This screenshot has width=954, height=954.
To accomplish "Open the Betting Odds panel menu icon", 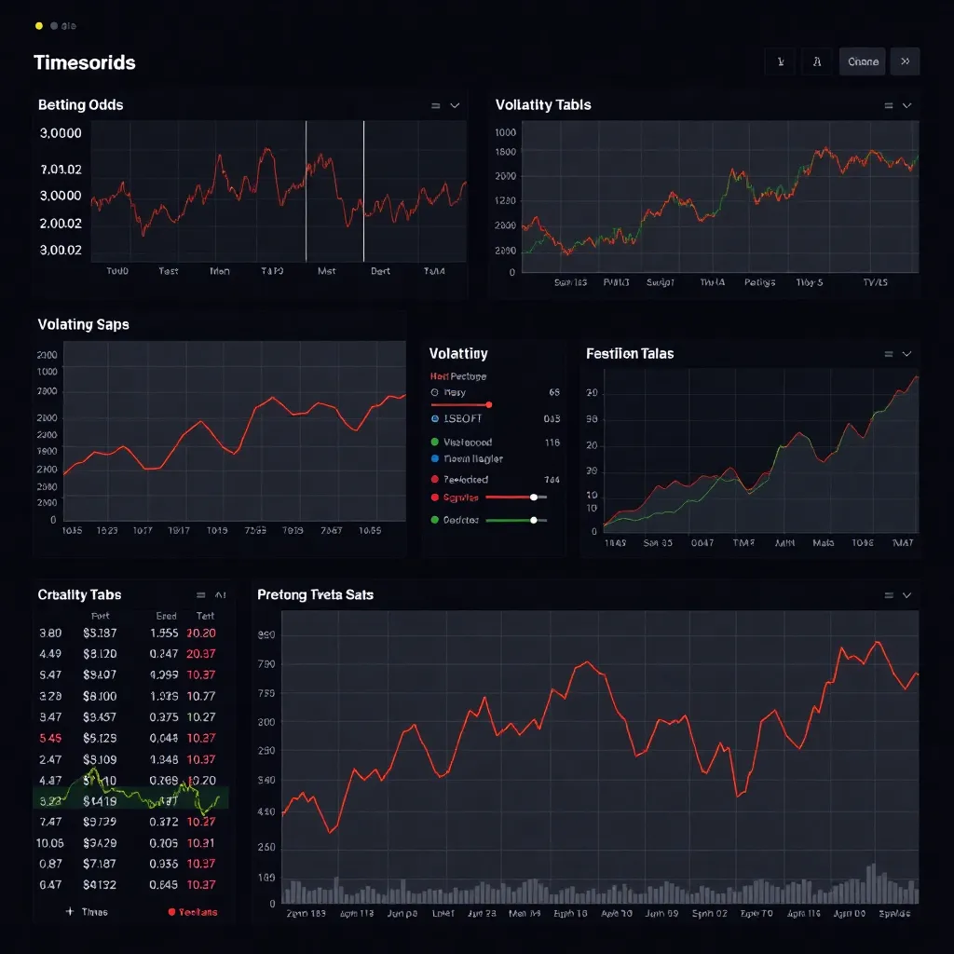I will (x=435, y=106).
